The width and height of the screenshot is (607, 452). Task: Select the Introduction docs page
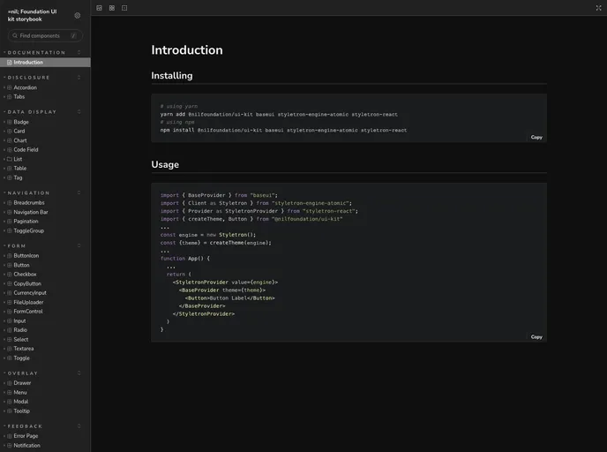(x=27, y=63)
